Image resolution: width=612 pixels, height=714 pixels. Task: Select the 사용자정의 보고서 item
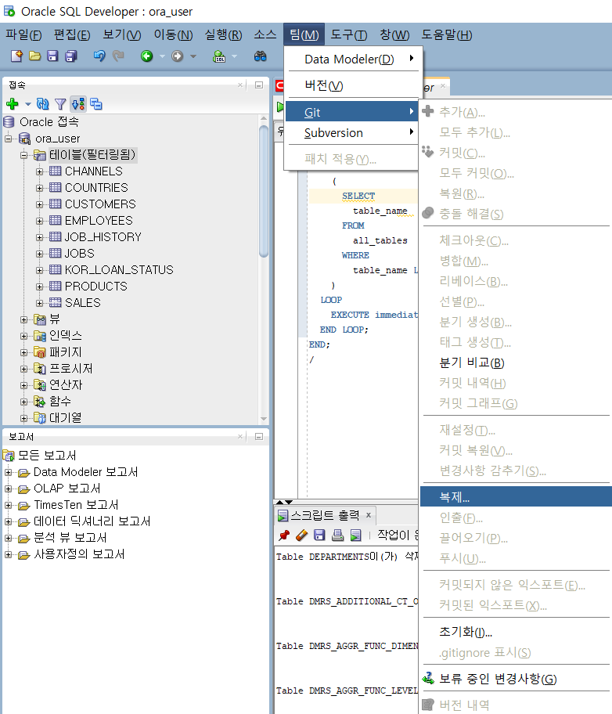point(79,554)
